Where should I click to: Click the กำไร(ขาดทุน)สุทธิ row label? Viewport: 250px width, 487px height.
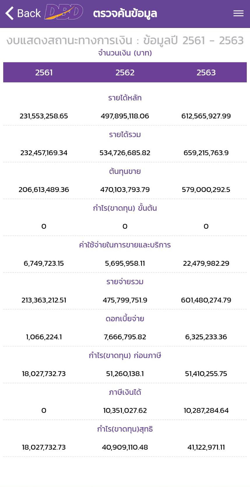click(125, 429)
